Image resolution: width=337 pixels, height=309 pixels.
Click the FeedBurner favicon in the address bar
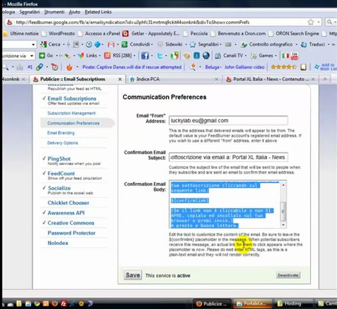click(x=9, y=22)
